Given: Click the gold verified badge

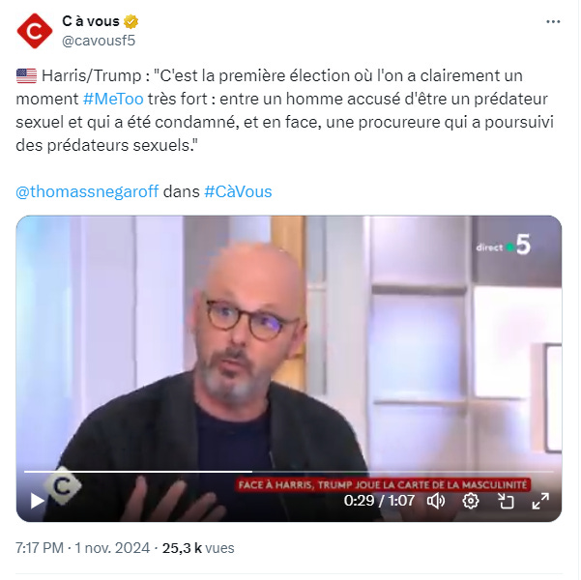Looking at the screenshot, I should coord(131,21).
